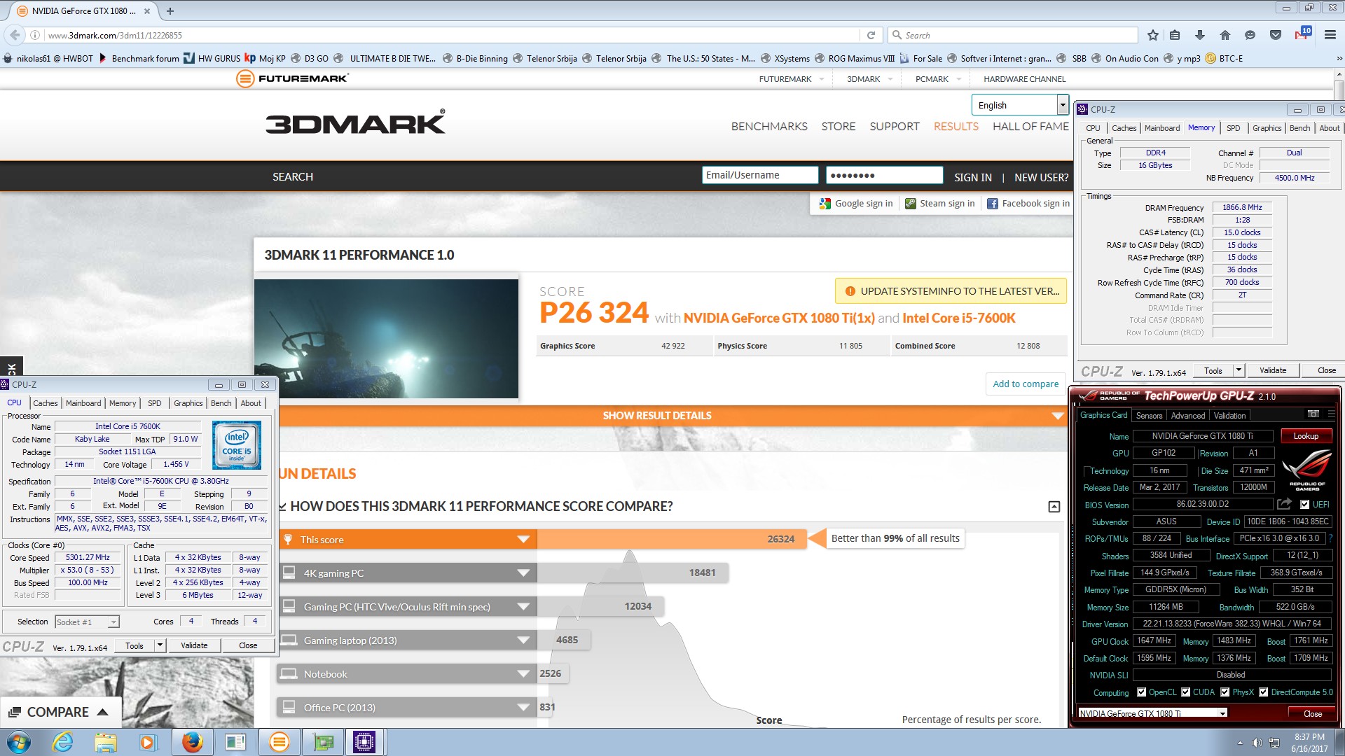Bookmark this page with the star icon
Screen dimensions: 1345x756
click(1153, 35)
